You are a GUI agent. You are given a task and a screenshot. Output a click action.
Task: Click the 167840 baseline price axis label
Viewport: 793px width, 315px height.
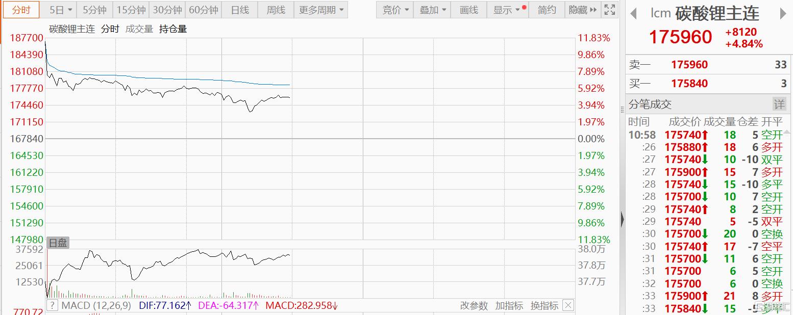tap(27, 139)
